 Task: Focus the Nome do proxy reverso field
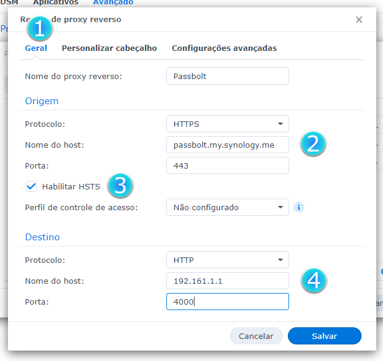point(227,76)
